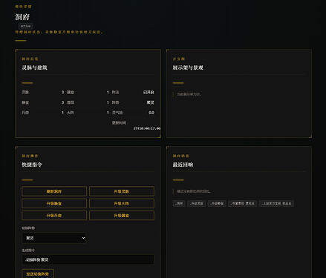
Task: Click the 升级大阵 button
Action: pos(122,203)
